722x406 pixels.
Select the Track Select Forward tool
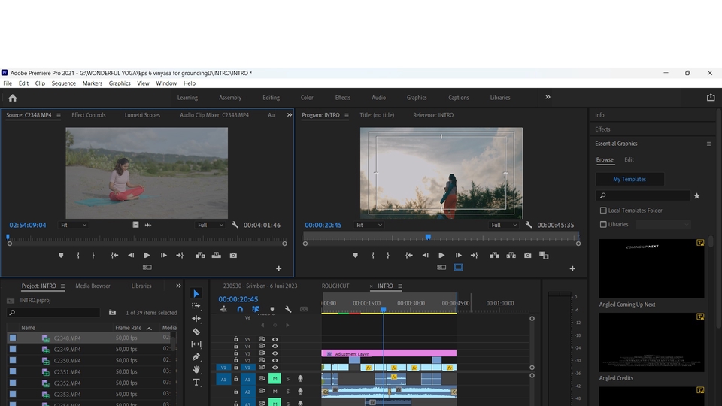pos(196,306)
